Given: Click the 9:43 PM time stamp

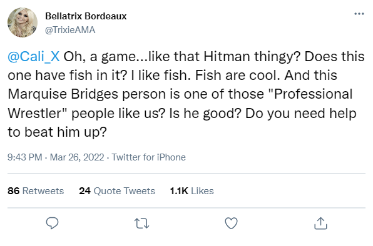Looking at the screenshot, I should pyautogui.click(x=25, y=157).
